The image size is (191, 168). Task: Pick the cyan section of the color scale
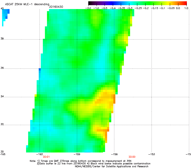pos(130,3)
